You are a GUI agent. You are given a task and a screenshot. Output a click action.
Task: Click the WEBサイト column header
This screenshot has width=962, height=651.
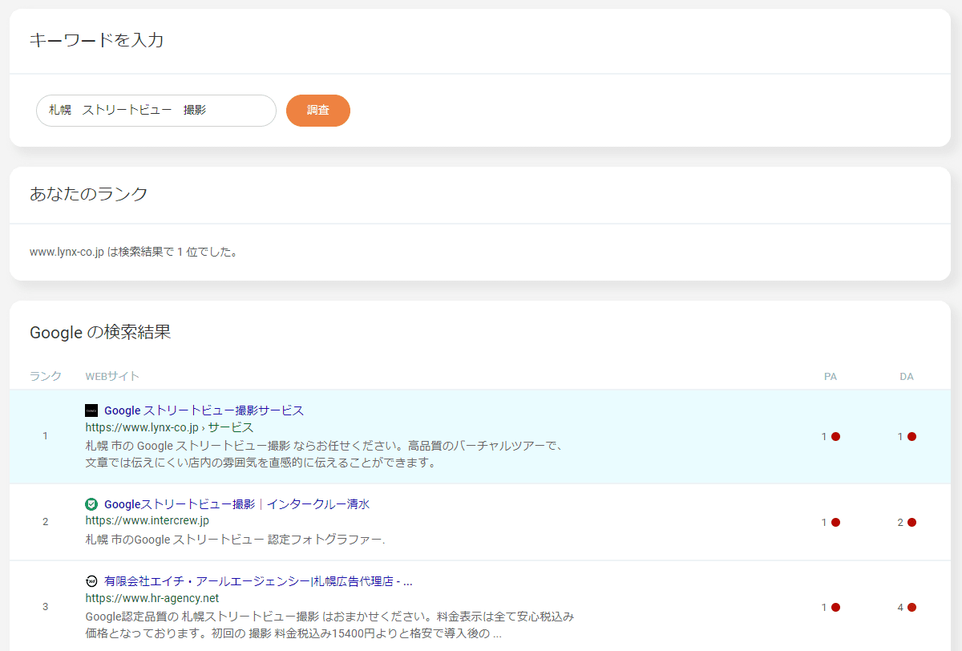click(112, 377)
